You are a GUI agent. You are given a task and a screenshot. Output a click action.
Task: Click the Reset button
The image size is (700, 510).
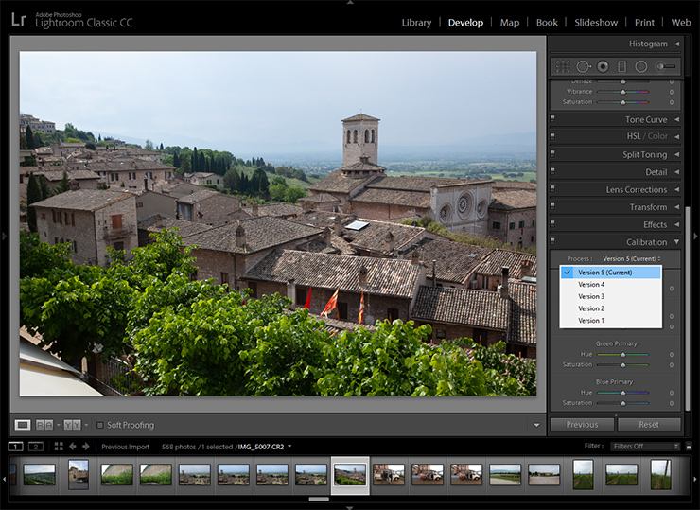click(x=649, y=425)
